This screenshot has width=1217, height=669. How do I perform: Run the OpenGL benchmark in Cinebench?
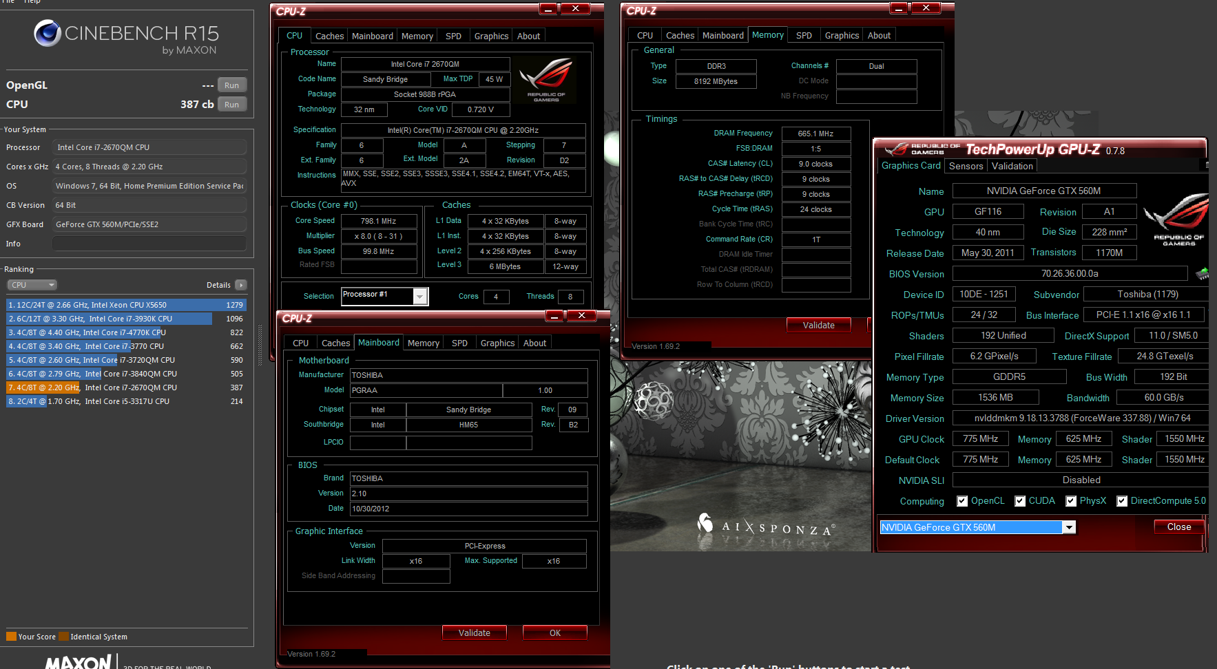232,85
